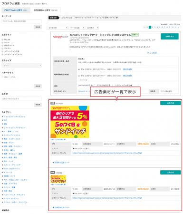The image size is (183, 214).
Task: Expand the ショッピング・オークション category
Action: coord(13,117)
